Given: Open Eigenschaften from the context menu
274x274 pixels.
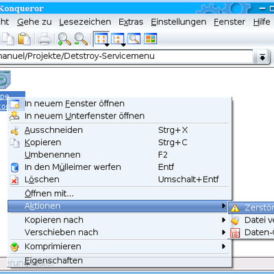Looking at the screenshot, I should pos(120,260).
